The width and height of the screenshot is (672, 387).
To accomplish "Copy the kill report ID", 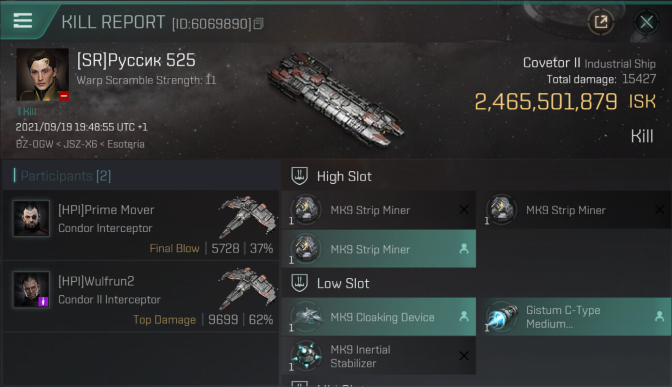I will (x=258, y=23).
